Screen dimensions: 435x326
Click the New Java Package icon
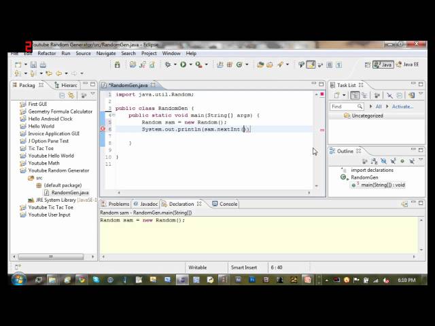pos(230,65)
